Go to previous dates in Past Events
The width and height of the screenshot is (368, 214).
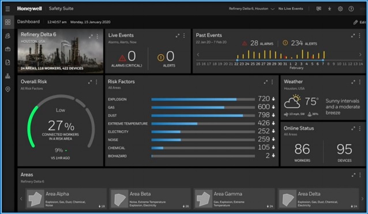pyautogui.click(x=198, y=55)
